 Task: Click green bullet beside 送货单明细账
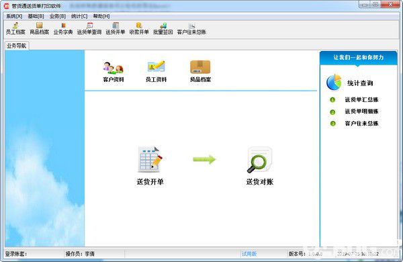332,112
